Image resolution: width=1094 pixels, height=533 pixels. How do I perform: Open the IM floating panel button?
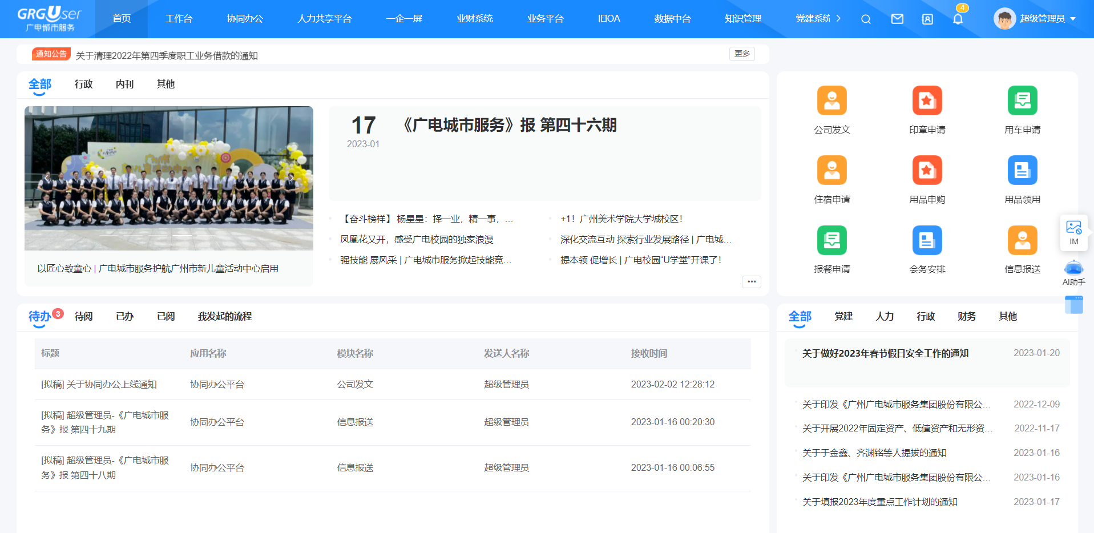(1073, 232)
